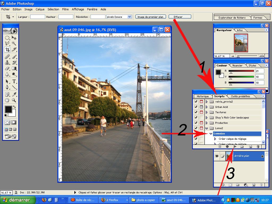
Task: Play the selected Lomoize script
Action: tap(235, 147)
